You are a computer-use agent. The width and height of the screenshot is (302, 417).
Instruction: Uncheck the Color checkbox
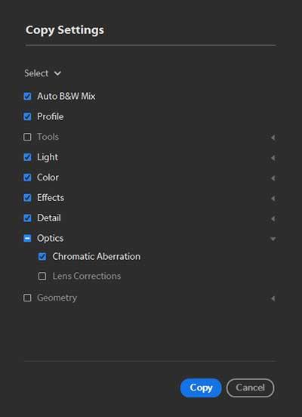point(27,178)
